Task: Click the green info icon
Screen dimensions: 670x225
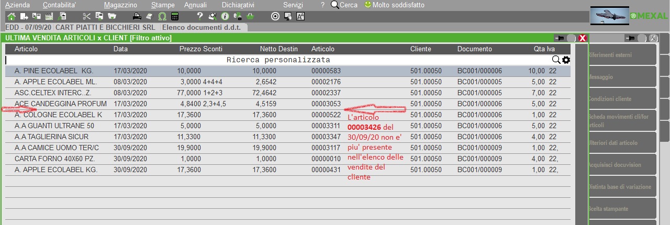Action: 225,16
